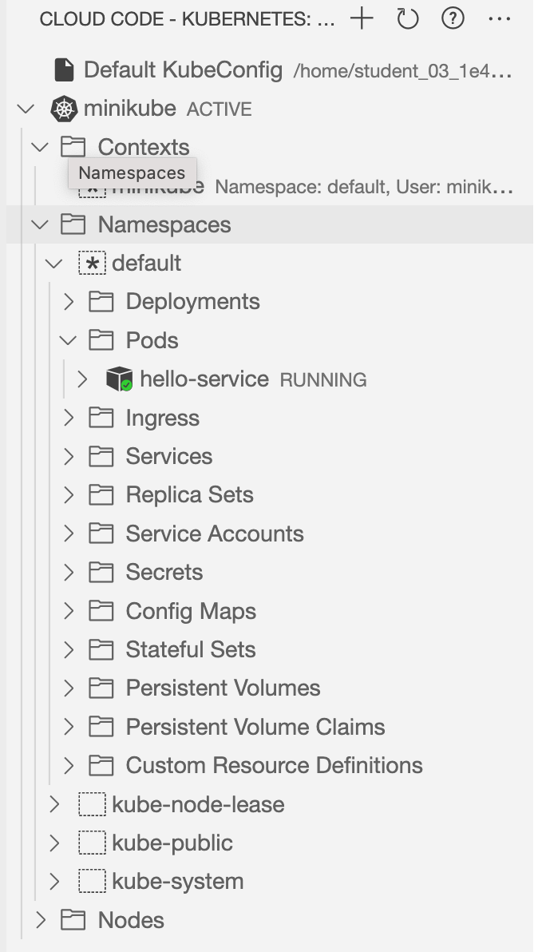Click the default namespace star icon

click(x=93, y=264)
